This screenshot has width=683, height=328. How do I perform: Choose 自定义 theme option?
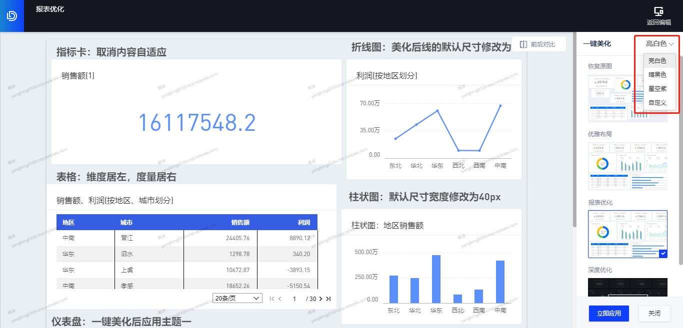tap(657, 102)
